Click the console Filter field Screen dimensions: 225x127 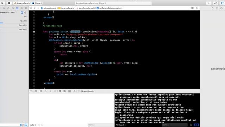click(175, 125)
